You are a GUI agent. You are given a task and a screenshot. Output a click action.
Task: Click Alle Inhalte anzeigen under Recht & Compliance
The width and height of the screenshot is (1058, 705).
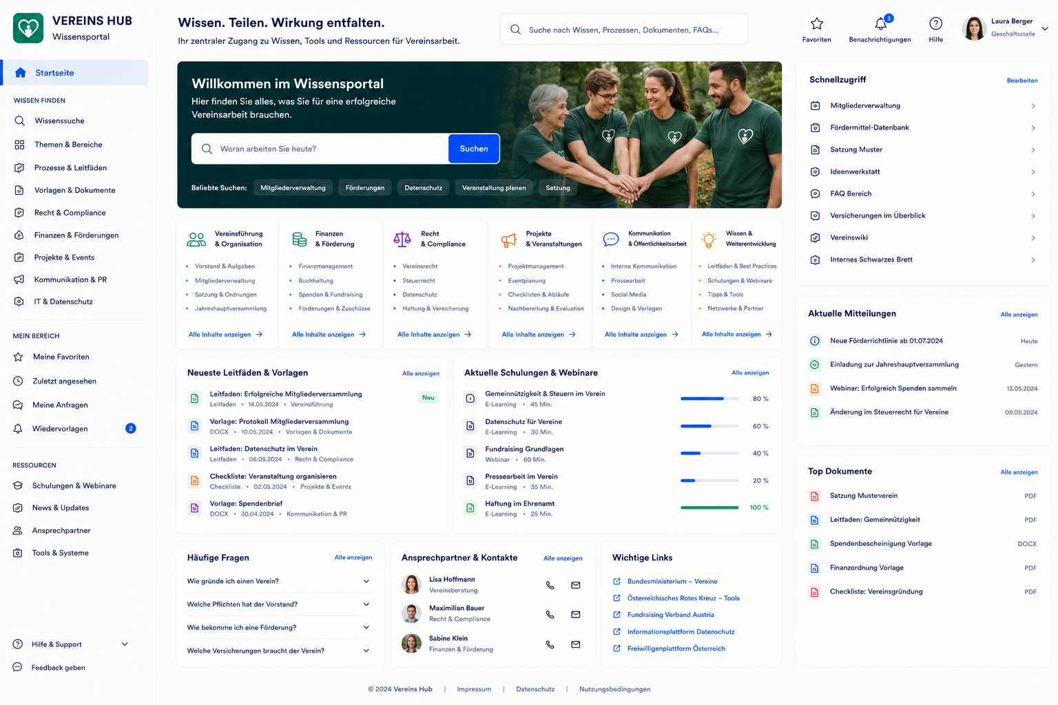(434, 335)
